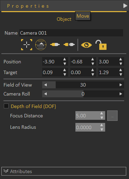The height and width of the screenshot is (179, 129).
Task: Switch to the Move tab
Action: point(83,16)
